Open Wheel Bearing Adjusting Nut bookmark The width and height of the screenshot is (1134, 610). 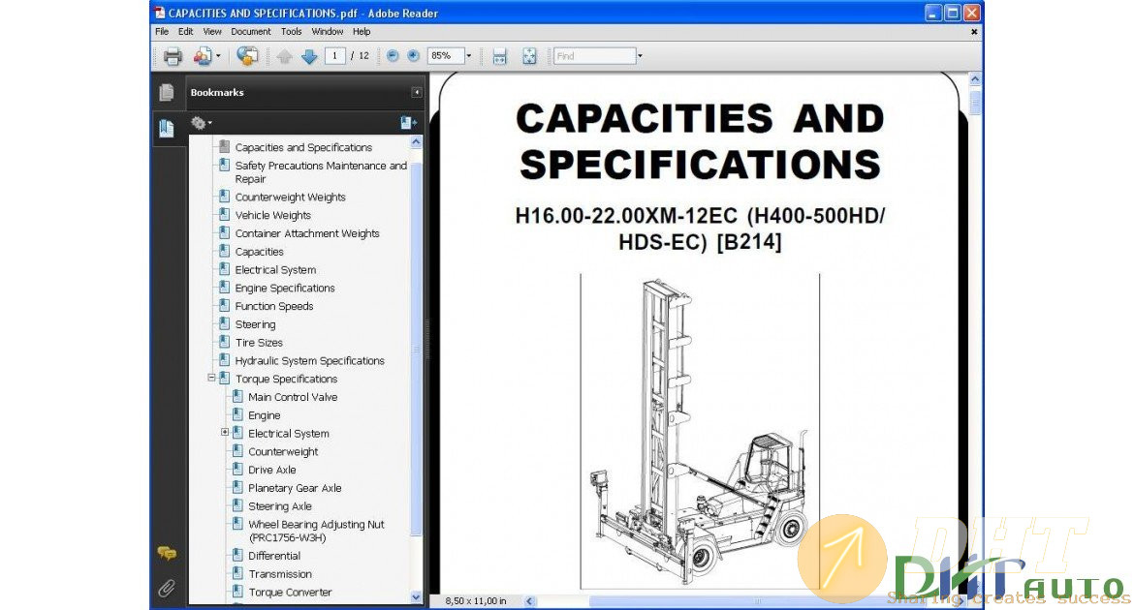316,531
